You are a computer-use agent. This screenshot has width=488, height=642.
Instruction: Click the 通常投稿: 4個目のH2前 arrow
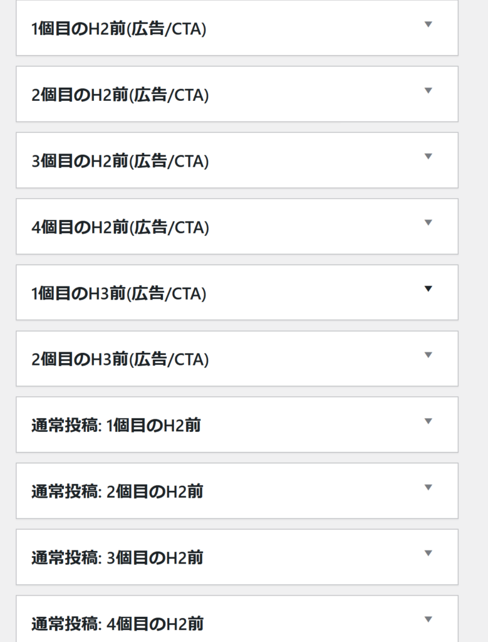tap(428, 619)
